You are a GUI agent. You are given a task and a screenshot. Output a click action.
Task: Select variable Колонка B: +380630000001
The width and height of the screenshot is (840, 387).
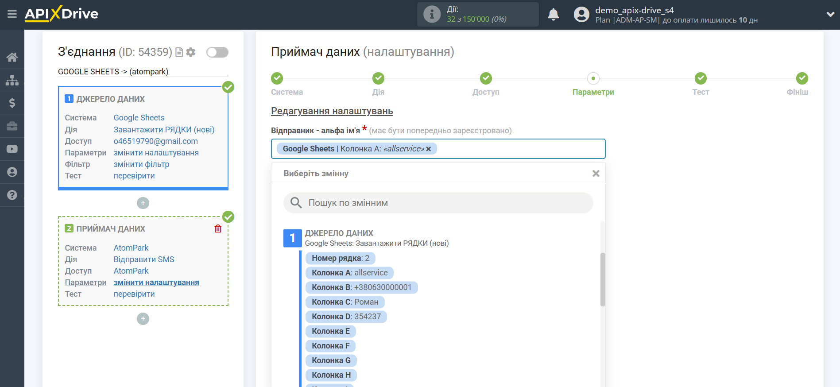(361, 287)
